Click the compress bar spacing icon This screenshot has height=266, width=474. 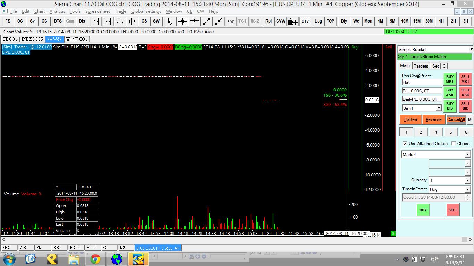[108, 21]
